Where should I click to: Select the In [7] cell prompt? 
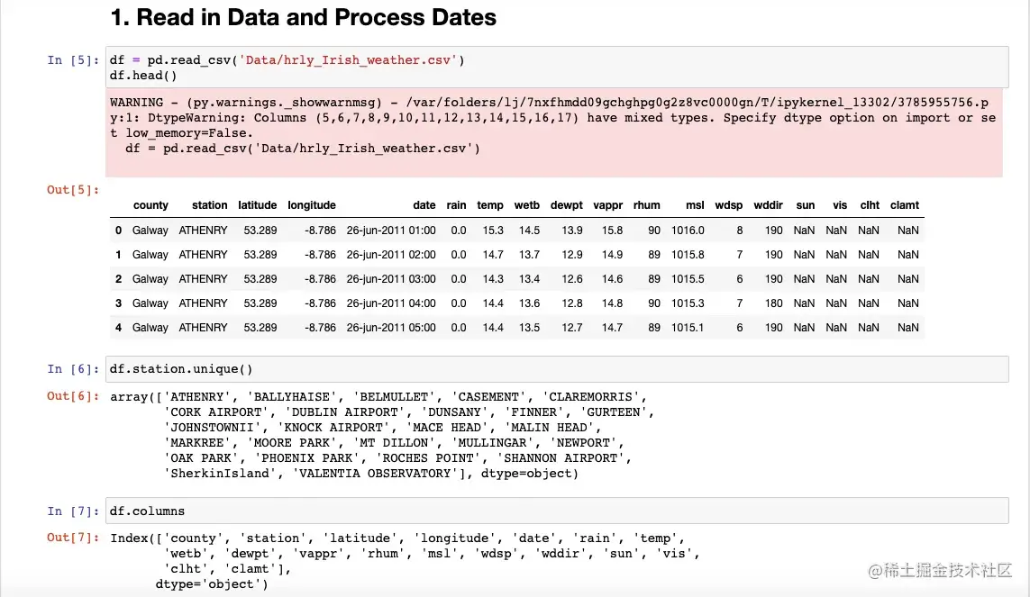[x=72, y=511]
